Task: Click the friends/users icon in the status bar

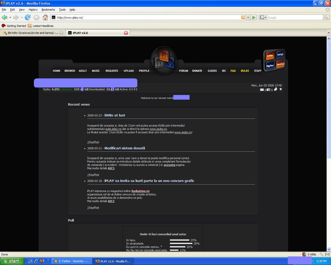Action: point(276,89)
